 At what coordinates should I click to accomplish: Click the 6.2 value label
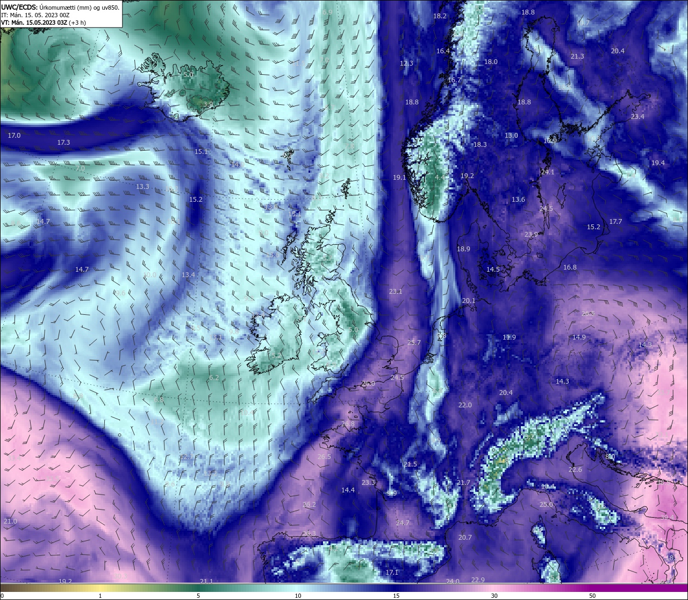[x=214, y=378]
